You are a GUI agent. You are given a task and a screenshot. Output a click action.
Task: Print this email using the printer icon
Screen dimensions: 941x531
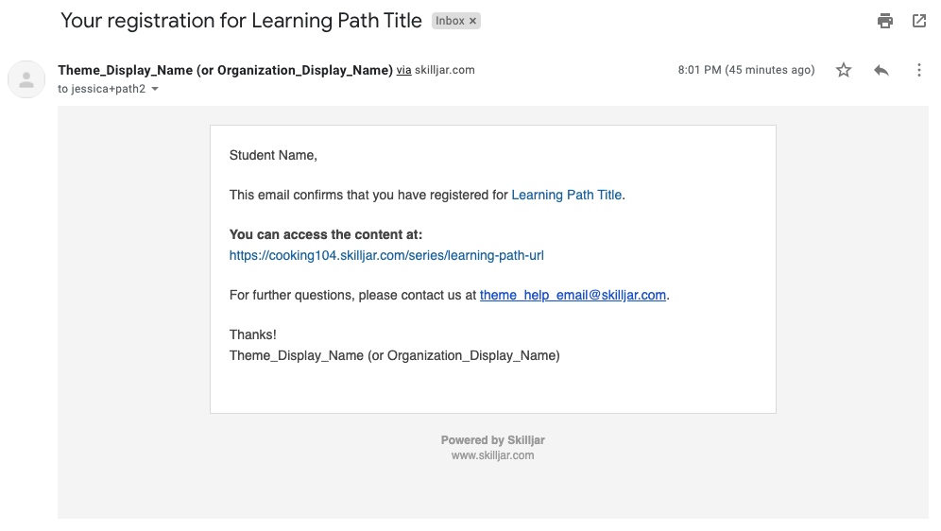click(884, 21)
